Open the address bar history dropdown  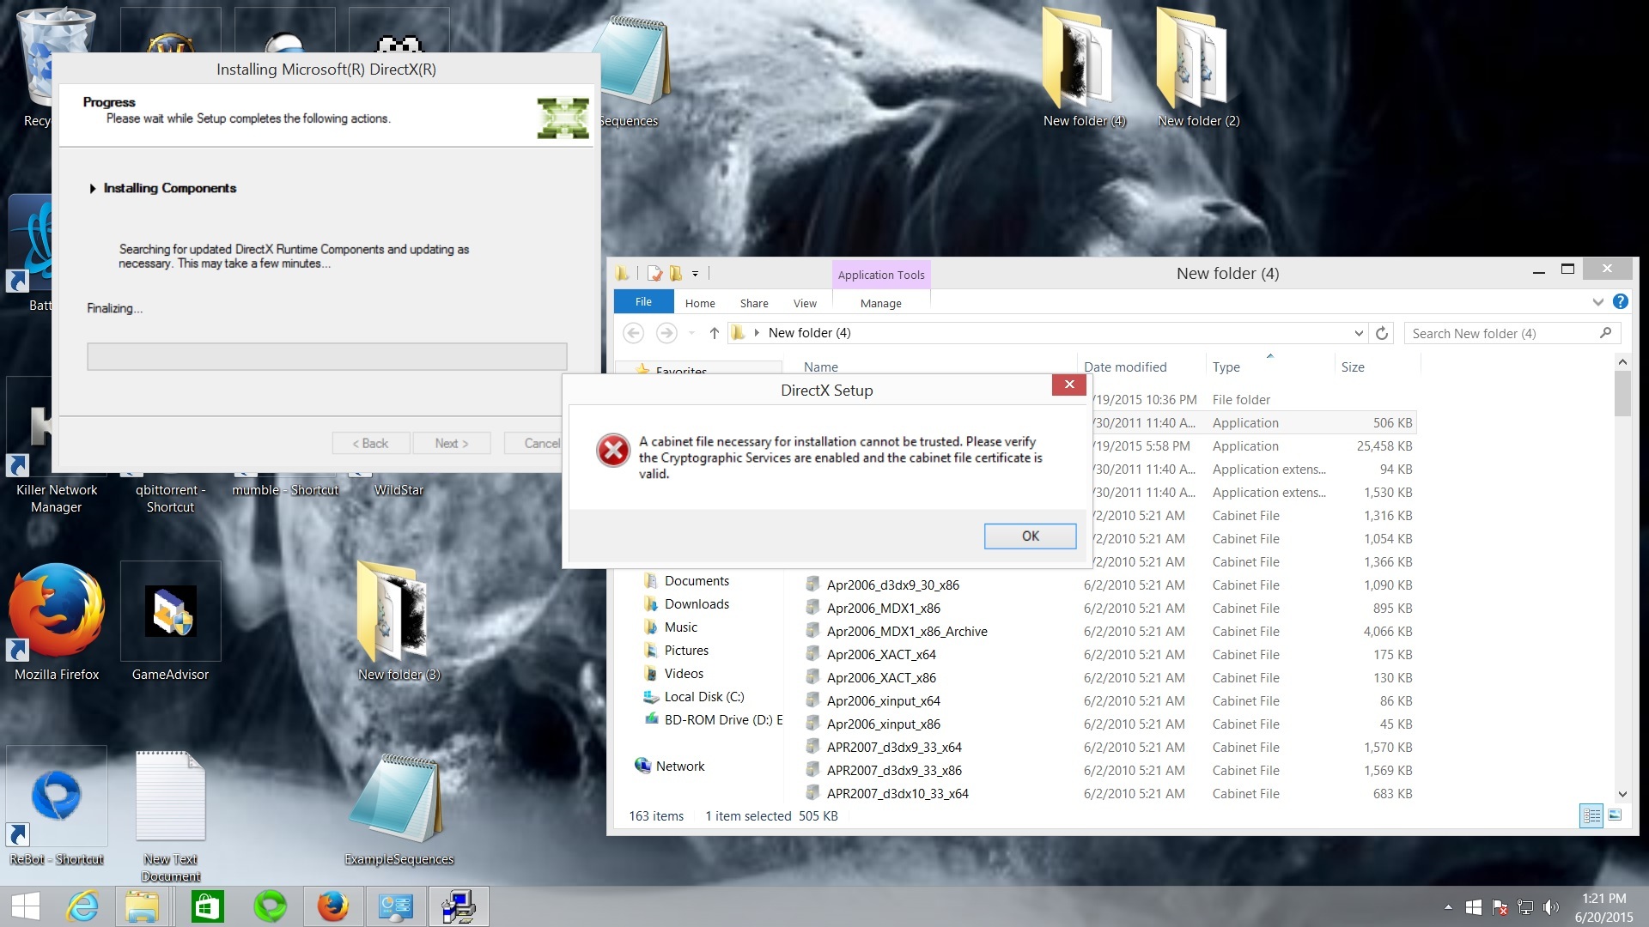[x=1359, y=333]
